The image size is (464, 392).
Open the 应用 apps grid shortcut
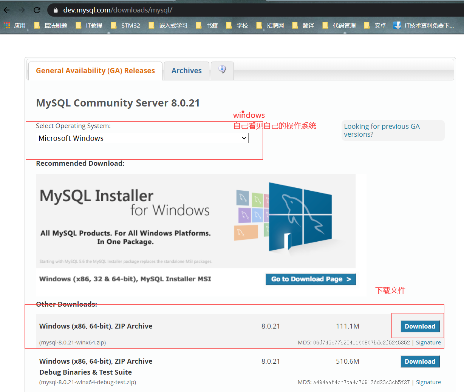[x=15, y=25]
